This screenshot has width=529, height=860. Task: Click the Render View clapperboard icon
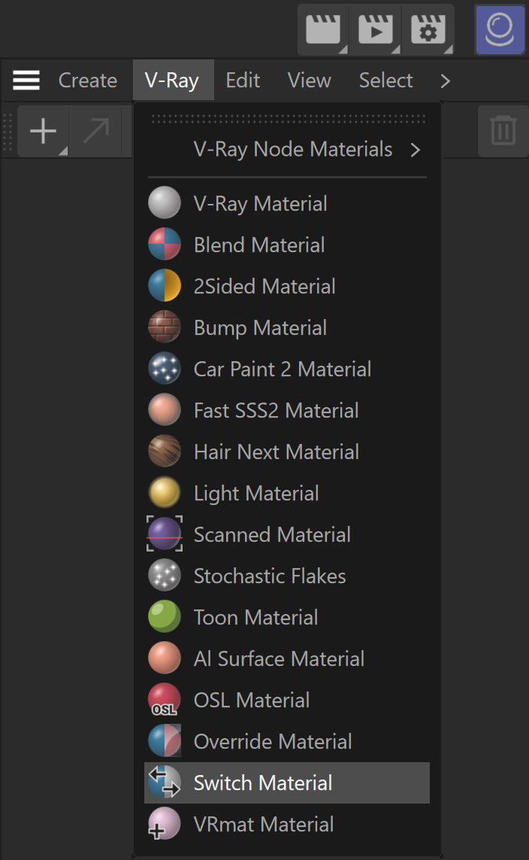coord(323,29)
